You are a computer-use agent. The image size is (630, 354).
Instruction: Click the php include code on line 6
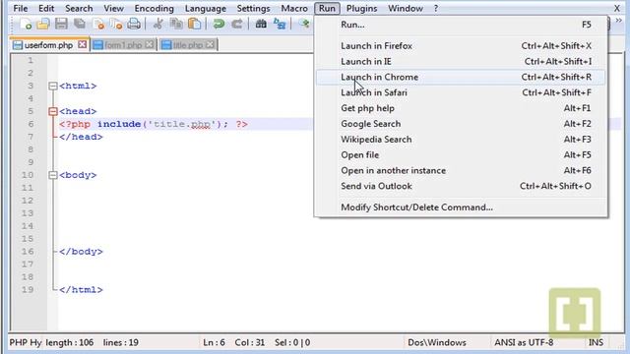[154, 124]
